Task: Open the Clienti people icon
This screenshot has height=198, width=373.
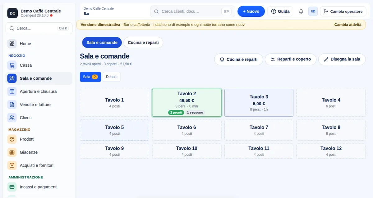Action: (x=12, y=118)
